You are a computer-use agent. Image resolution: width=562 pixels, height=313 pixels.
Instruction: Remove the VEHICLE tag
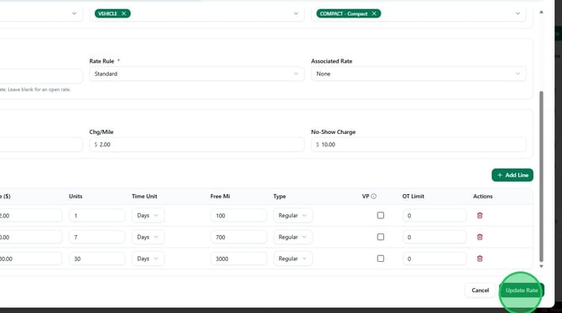(123, 13)
